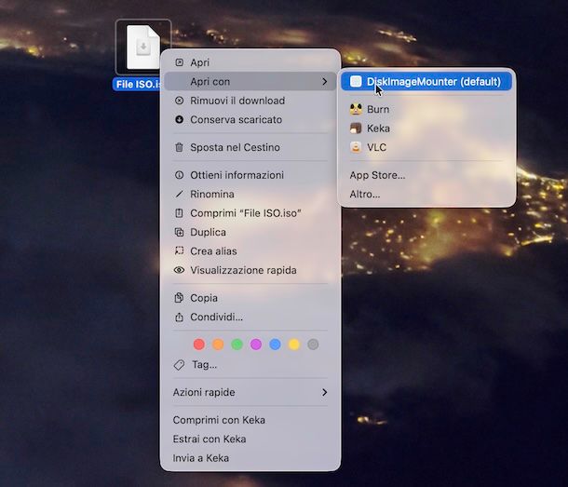Click the Duplica icon
Image resolution: width=568 pixels, height=487 pixels.
click(x=179, y=232)
